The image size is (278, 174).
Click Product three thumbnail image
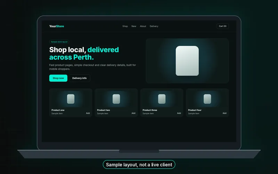pyautogui.click(x=162, y=99)
